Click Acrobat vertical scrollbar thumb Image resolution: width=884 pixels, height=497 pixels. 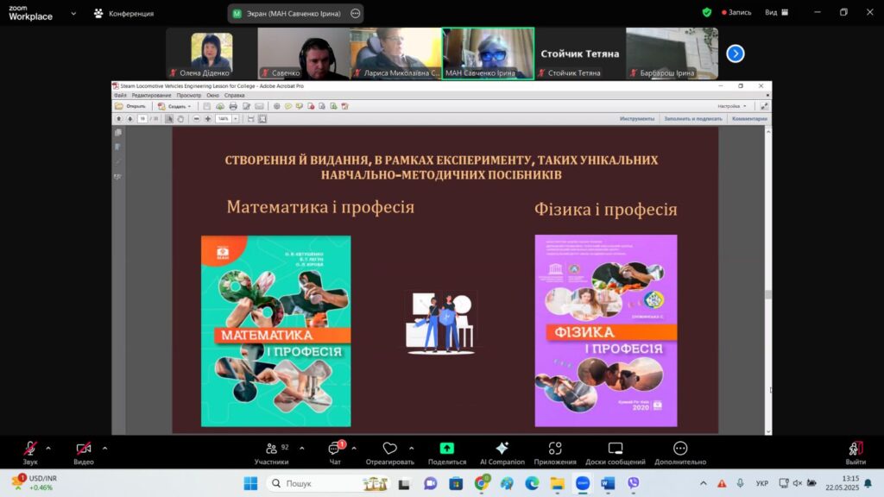(x=767, y=295)
